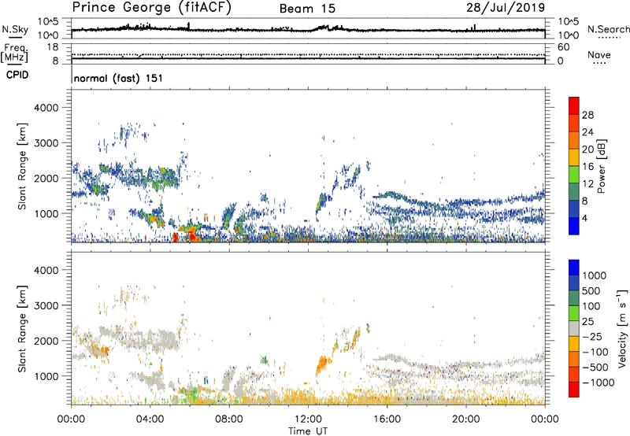This screenshot has width=630, height=436.
Task: Click the 'Freq. [MHz]' axis label
Action: pyautogui.click(x=15, y=54)
